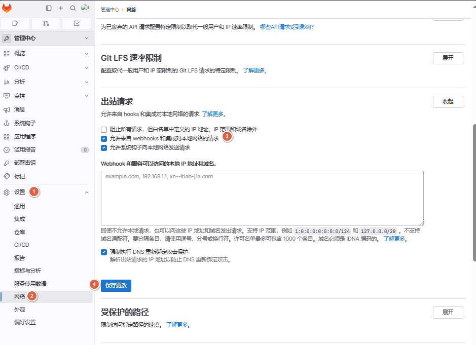Open 了解更多 link under Git LFS
Image resolution: width=476 pixels, height=345 pixels.
pyautogui.click(x=255, y=71)
